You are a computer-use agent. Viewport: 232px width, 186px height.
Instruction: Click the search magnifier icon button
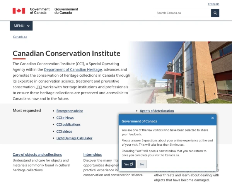(215, 13)
